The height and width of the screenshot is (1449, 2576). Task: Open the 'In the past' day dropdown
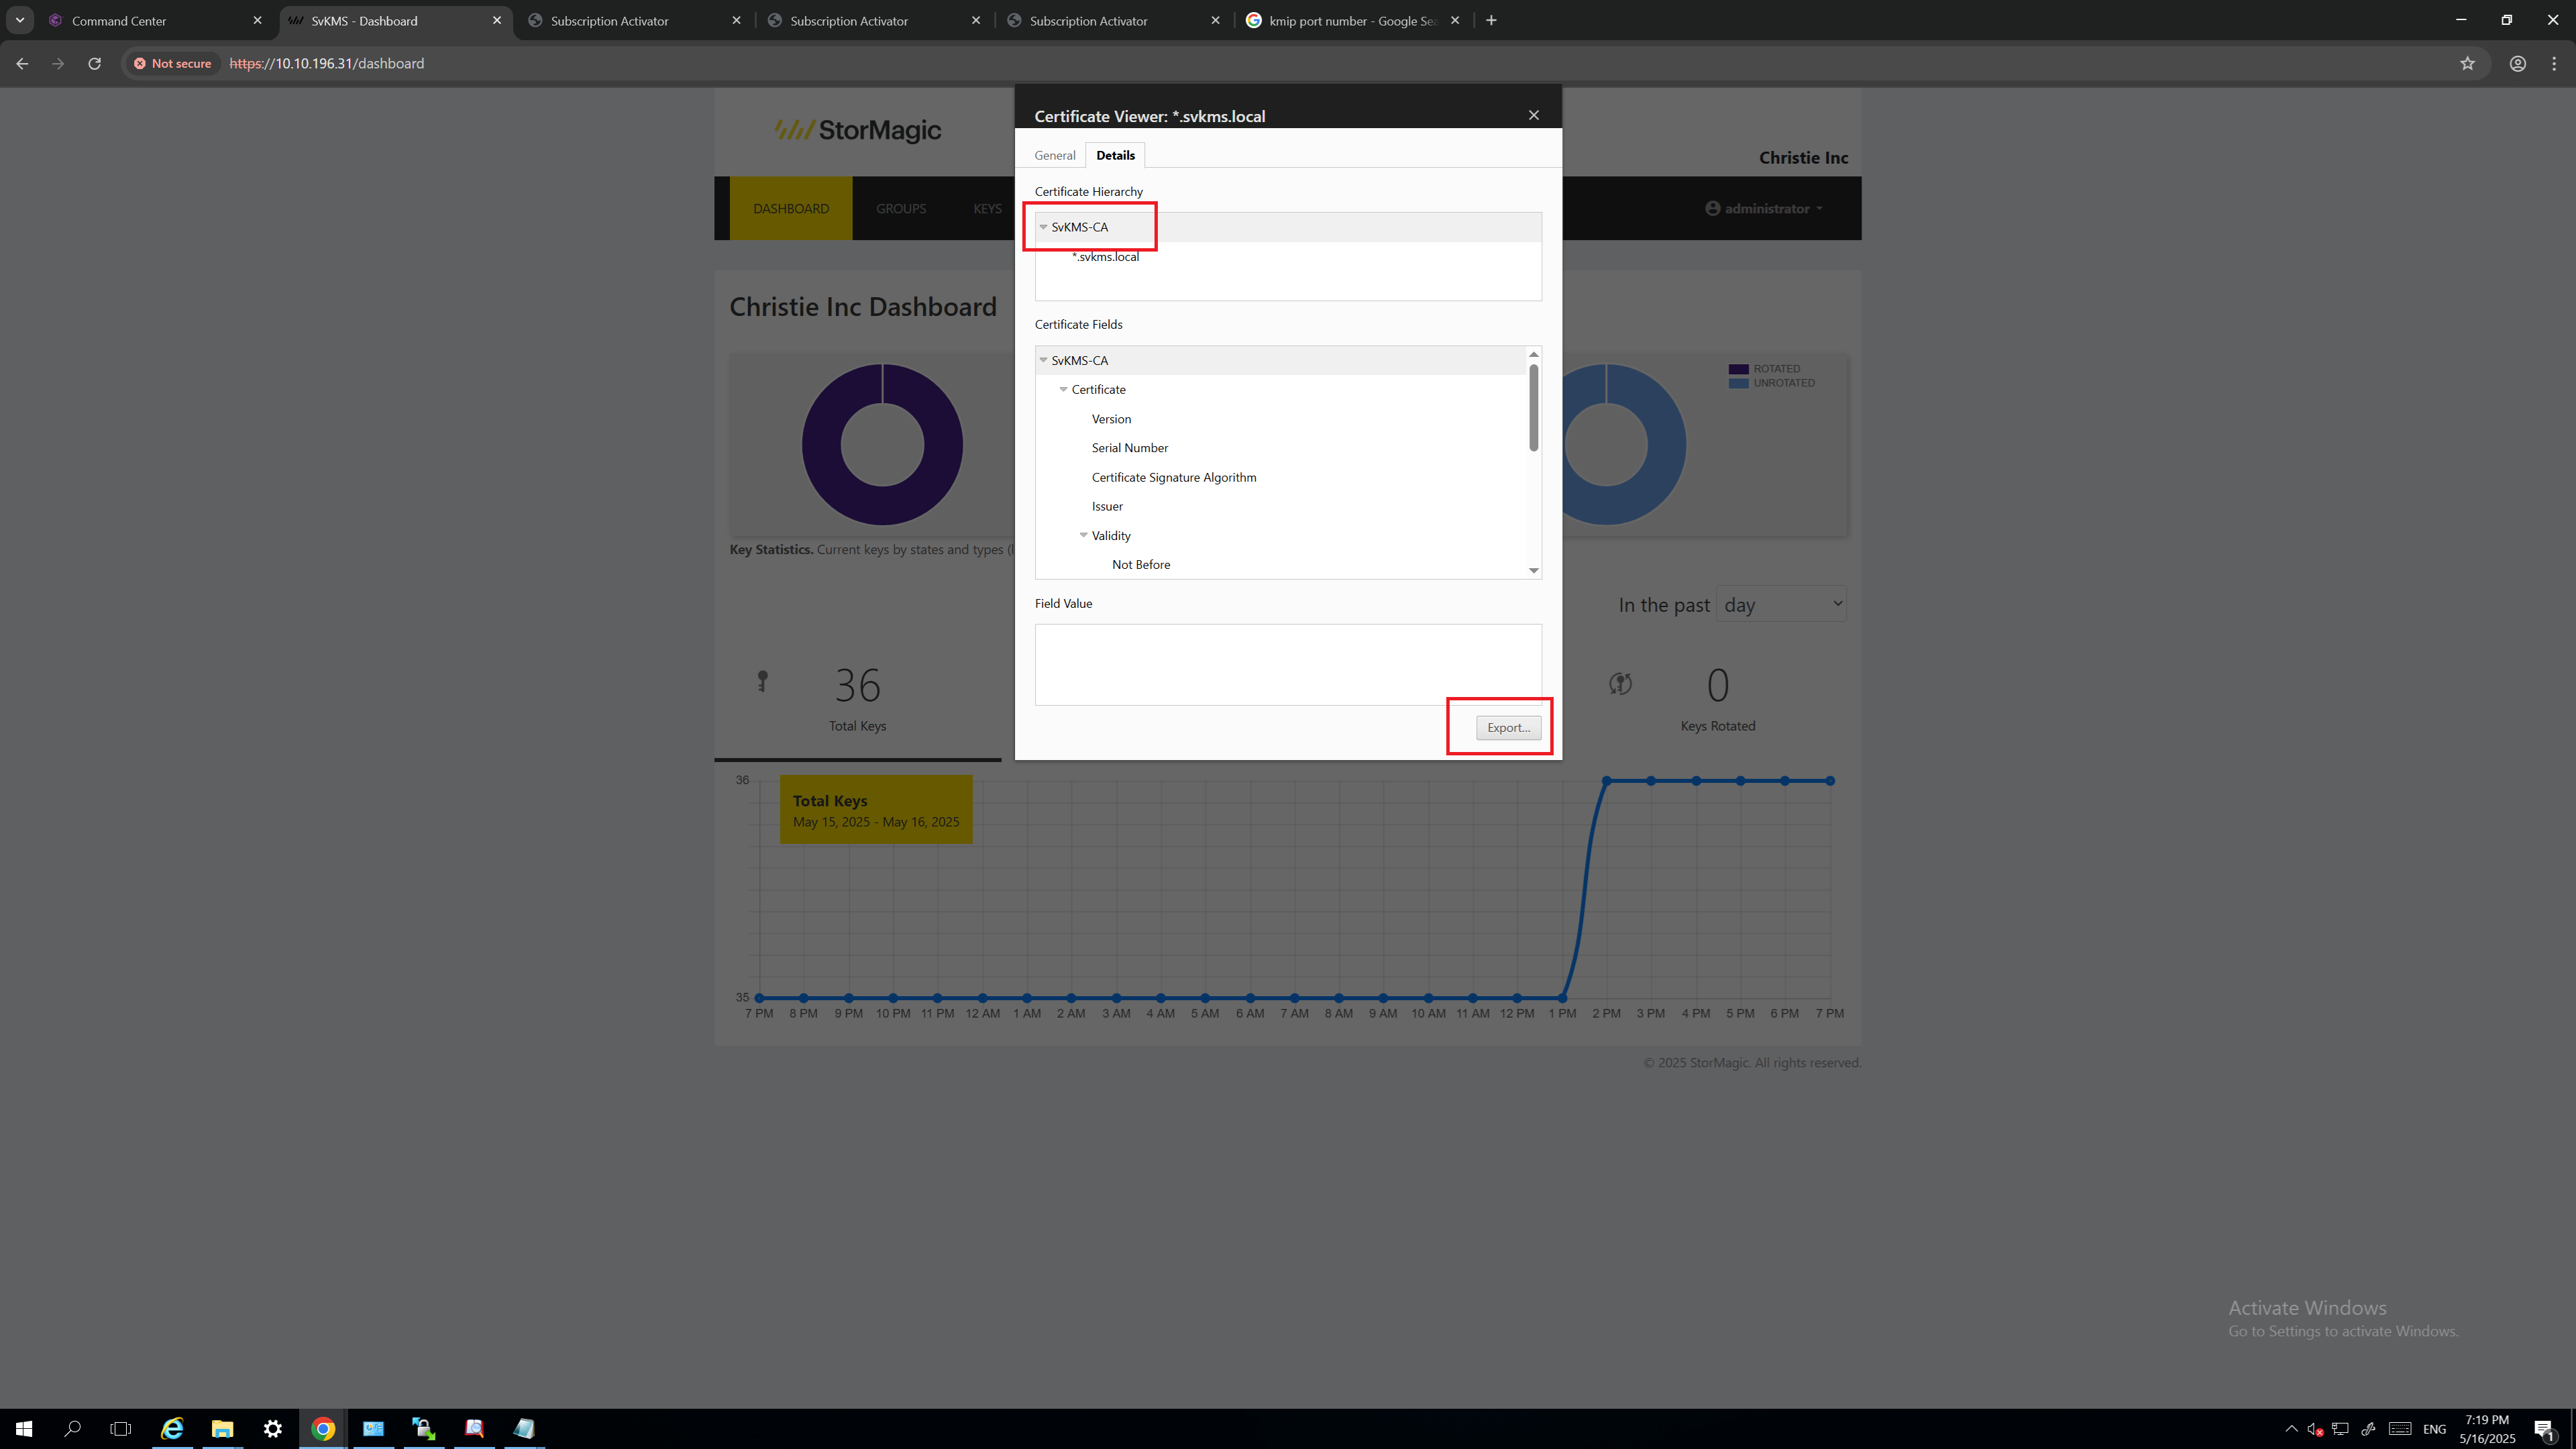click(x=1781, y=604)
